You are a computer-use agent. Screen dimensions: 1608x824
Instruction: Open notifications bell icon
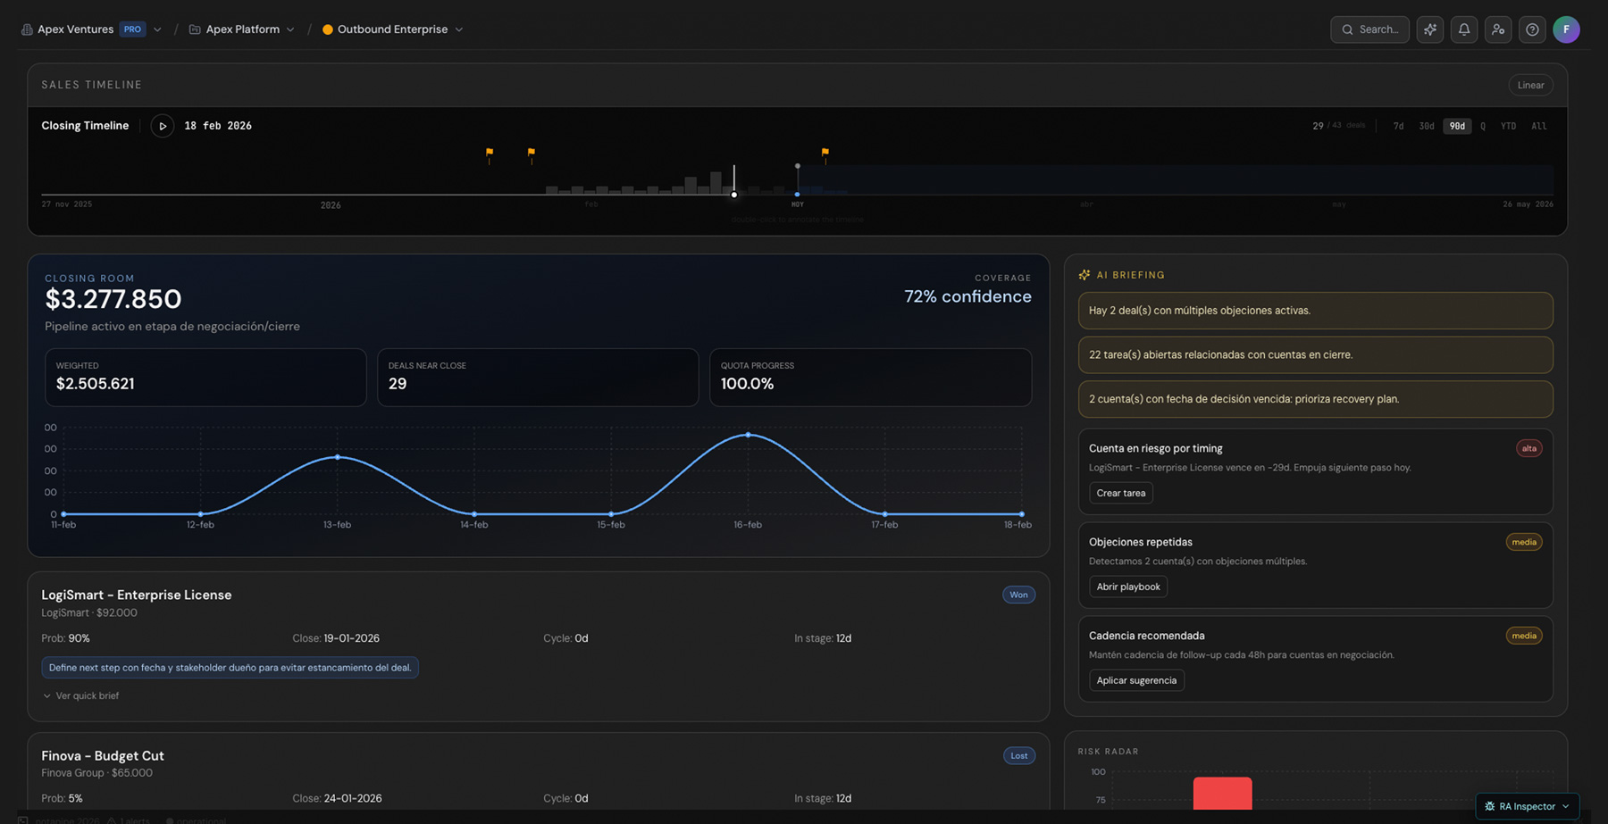(x=1464, y=29)
